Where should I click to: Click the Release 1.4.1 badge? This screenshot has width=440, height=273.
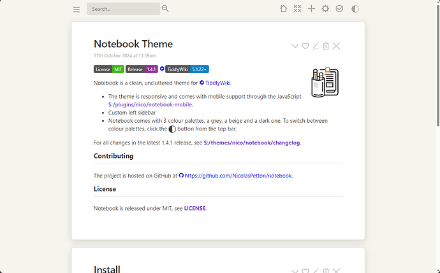click(142, 69)
